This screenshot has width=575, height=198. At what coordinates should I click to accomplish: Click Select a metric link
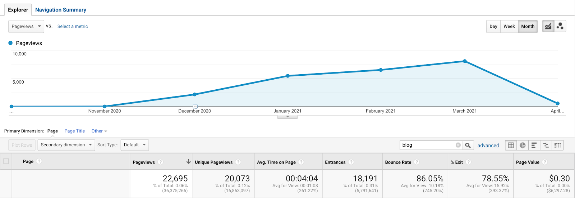[73, 26]
